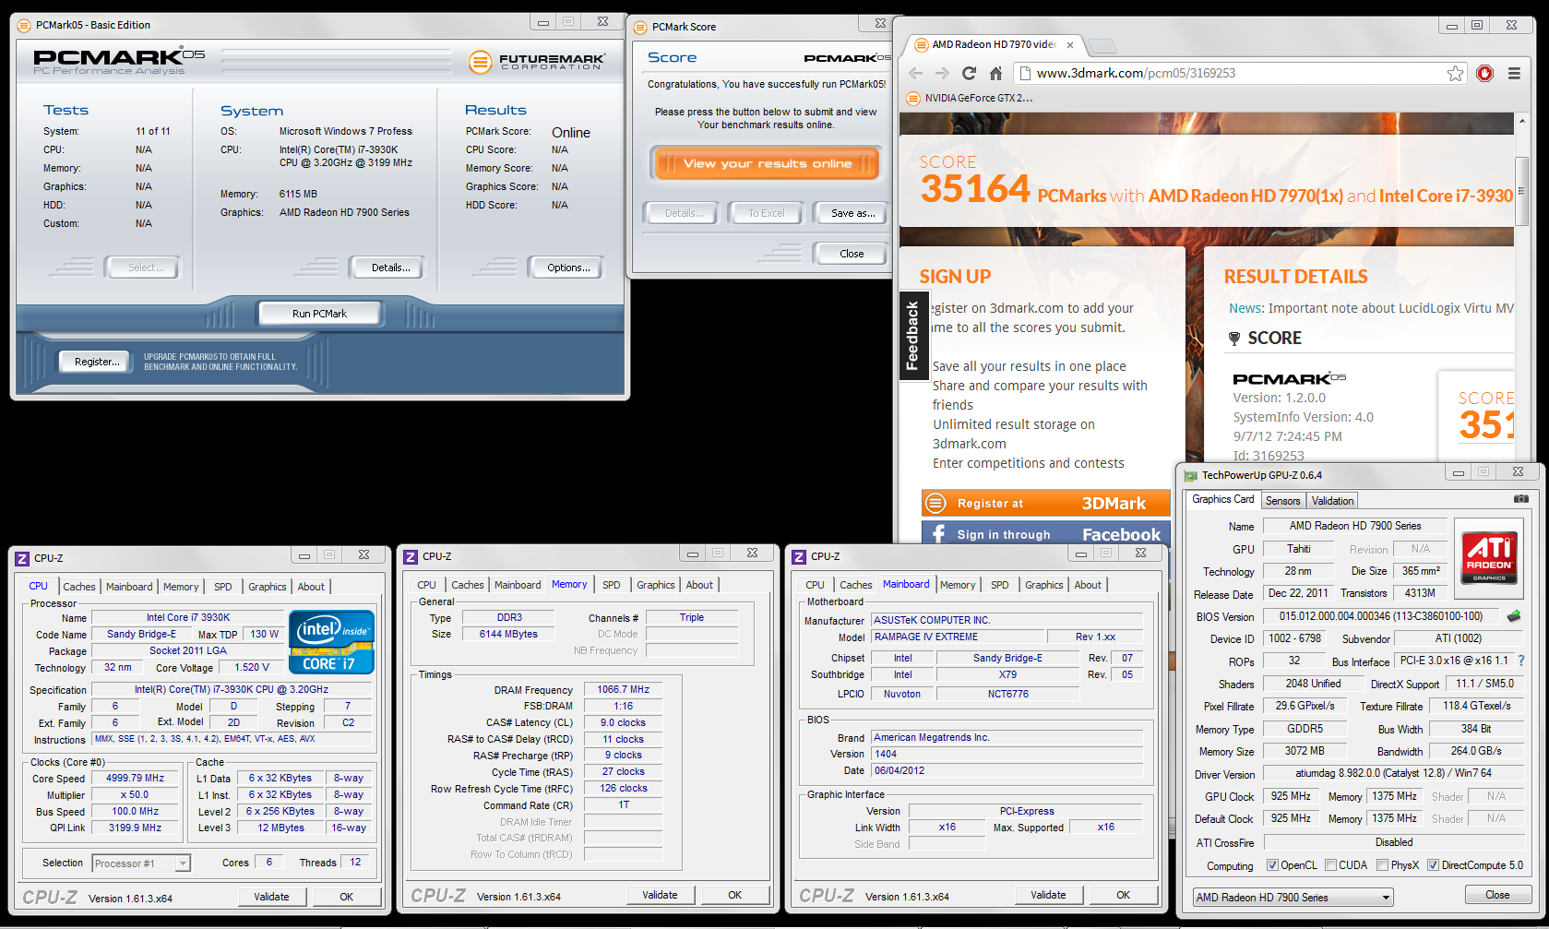Click the Memory Size 3072 MB field
This screenshot has height=929, width=1549.
pyautogui.click(x=1304, y=751)
